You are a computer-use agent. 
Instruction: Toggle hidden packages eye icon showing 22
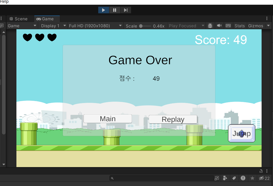pyautogui.click(x=264, y=178)
